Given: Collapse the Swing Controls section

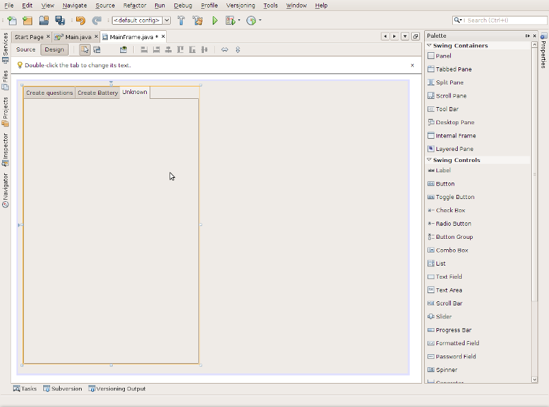Looking at the screenshot, I should [x=429, y=160].
